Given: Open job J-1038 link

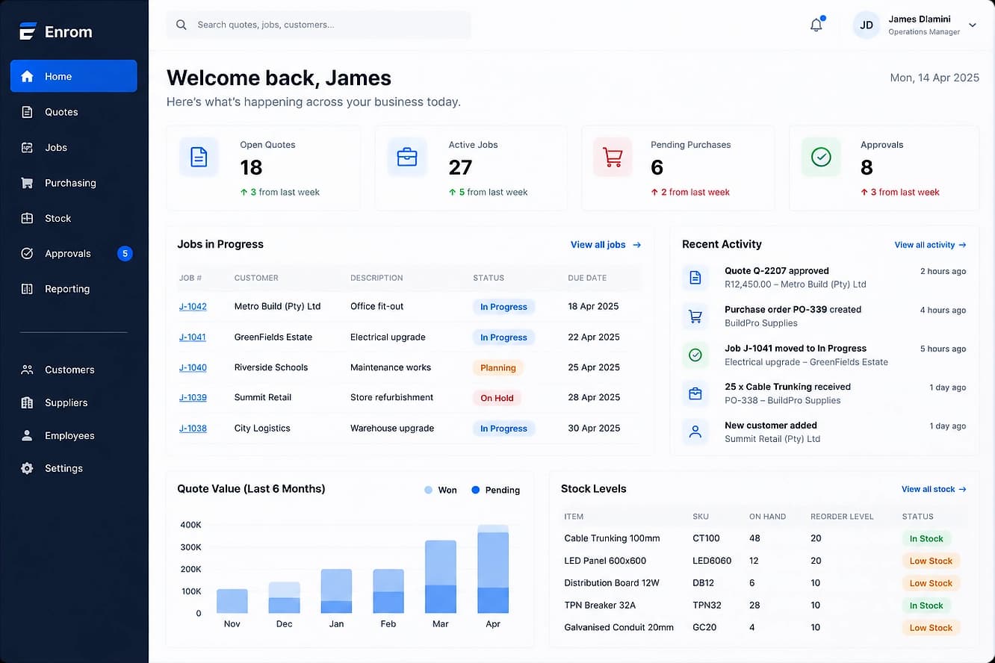Looking at the screenshot, I should coord(193,428).
